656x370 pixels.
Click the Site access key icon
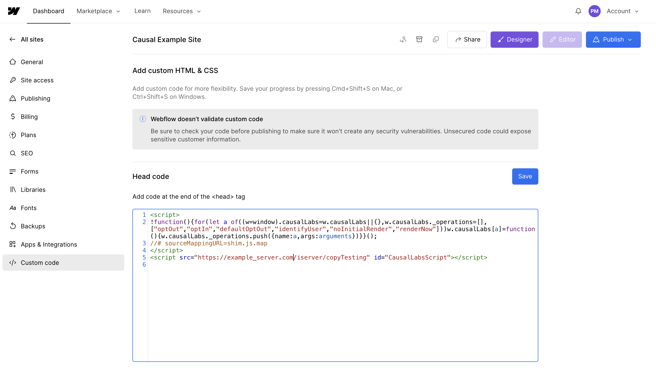coord(13,80)
